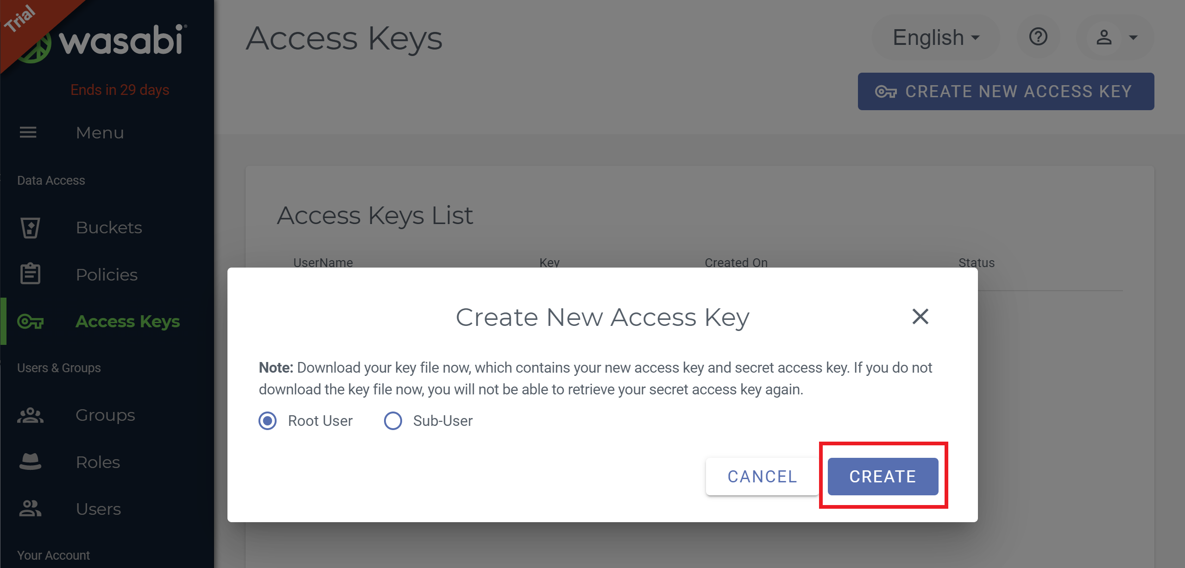This screenshot has height=568, width=1185.
Task: Go to Buckets menu item
Action: (109, 228)
